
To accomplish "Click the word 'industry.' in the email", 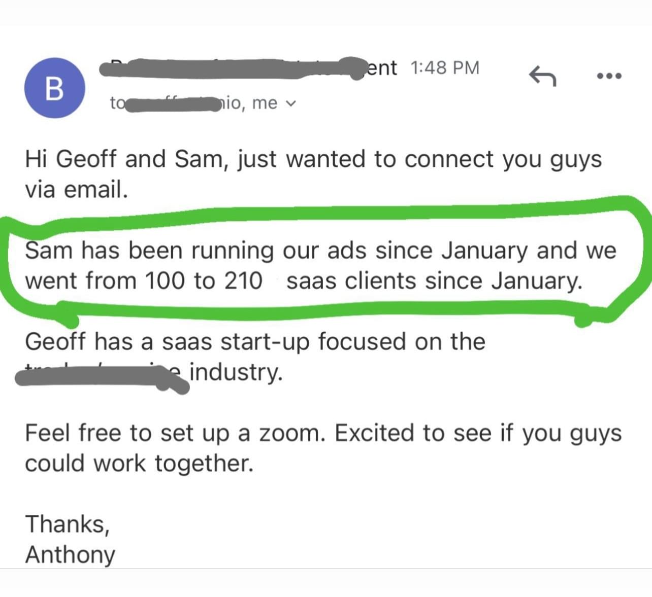I will coord(236,372).
